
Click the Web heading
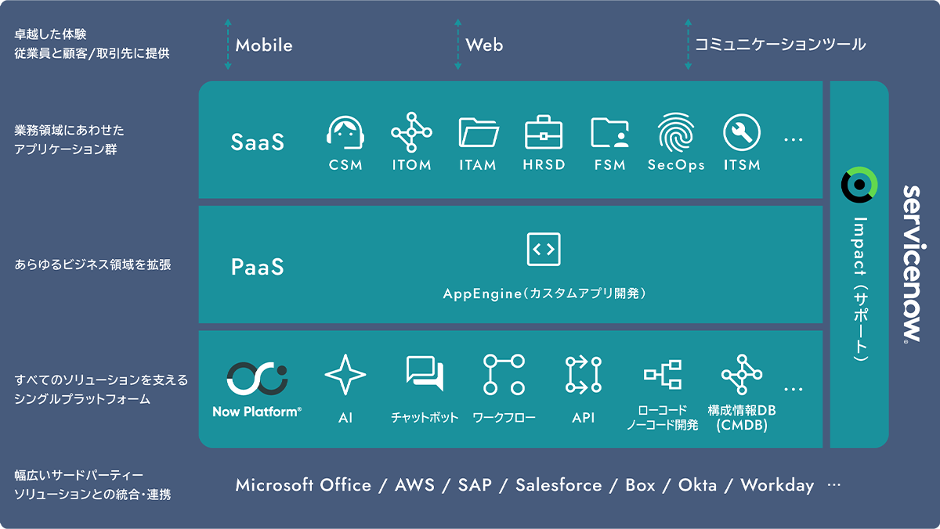(484, 45)
